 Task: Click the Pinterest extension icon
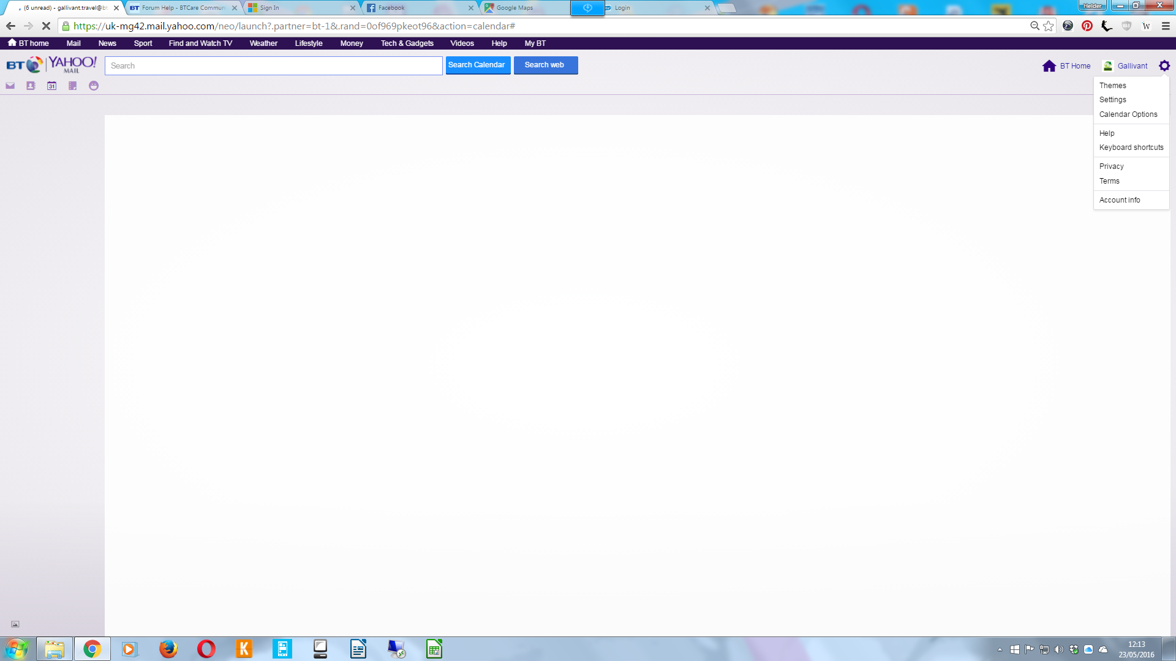coord(1087,26)
